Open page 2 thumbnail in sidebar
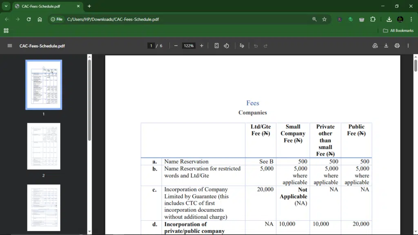 pos(44,146)
